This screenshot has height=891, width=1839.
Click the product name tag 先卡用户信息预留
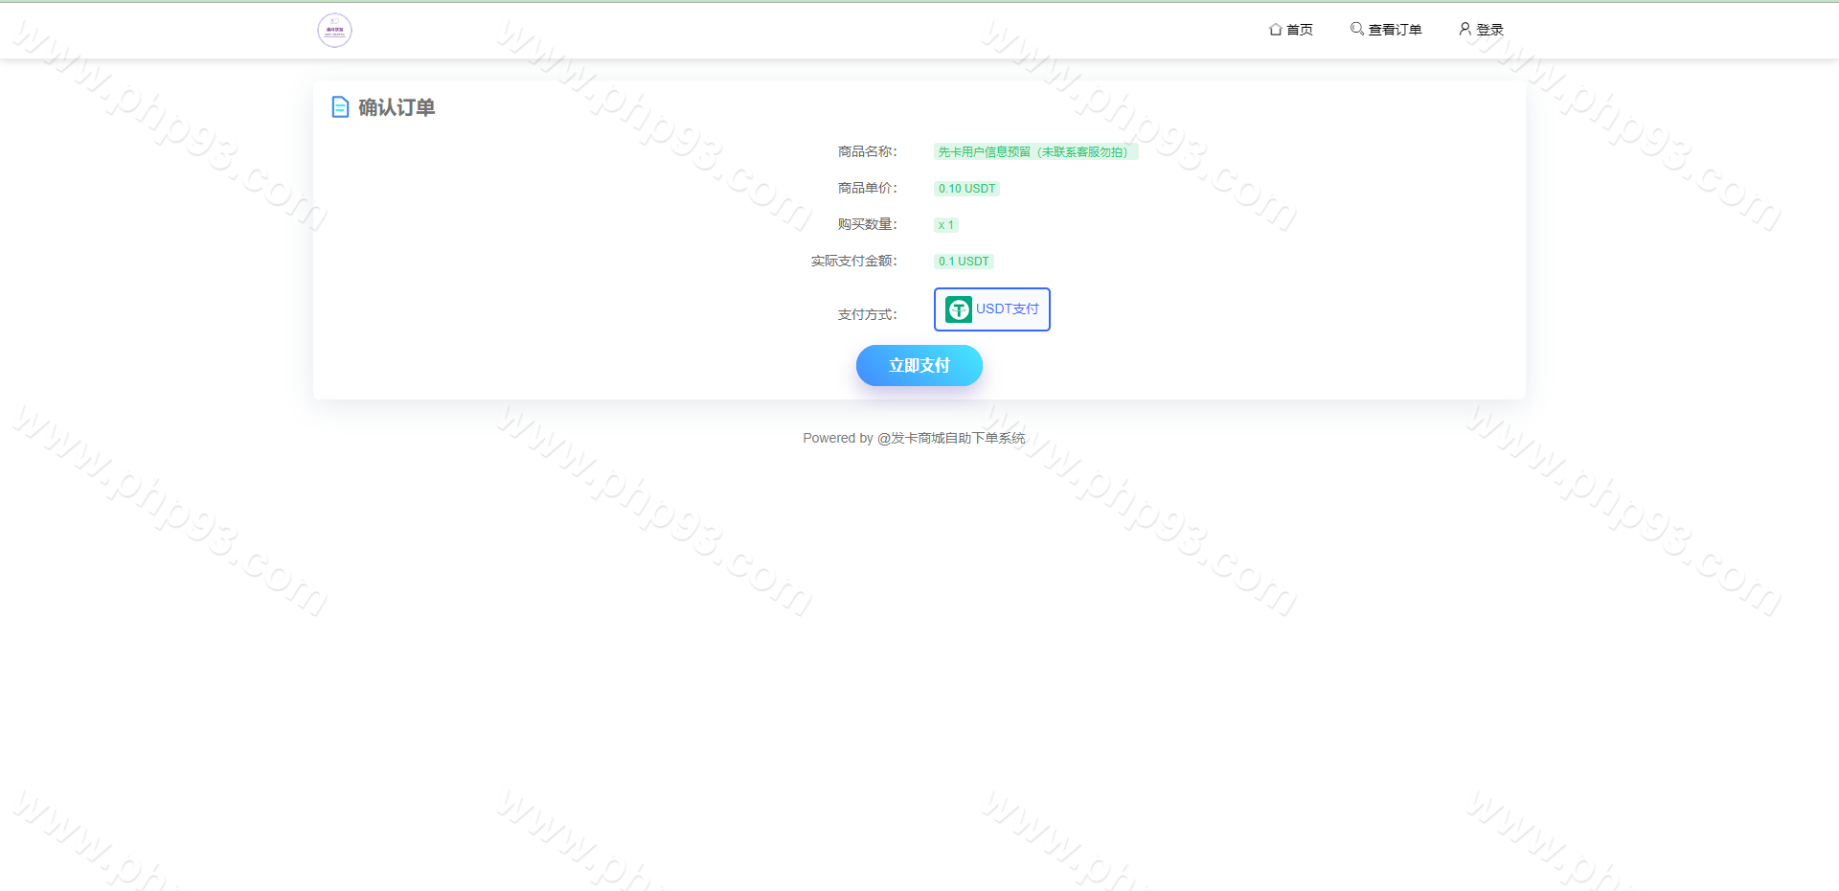pyautogui.click(x=1034, y=152)
